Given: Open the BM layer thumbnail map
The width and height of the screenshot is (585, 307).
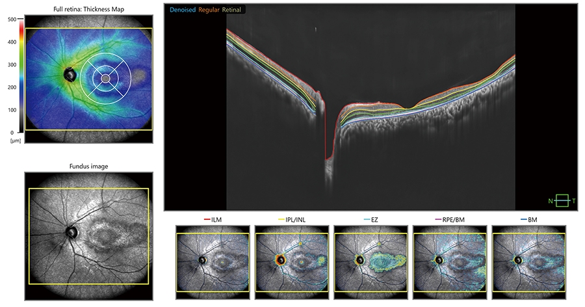Looking at the screenshot, I should 529,262.
